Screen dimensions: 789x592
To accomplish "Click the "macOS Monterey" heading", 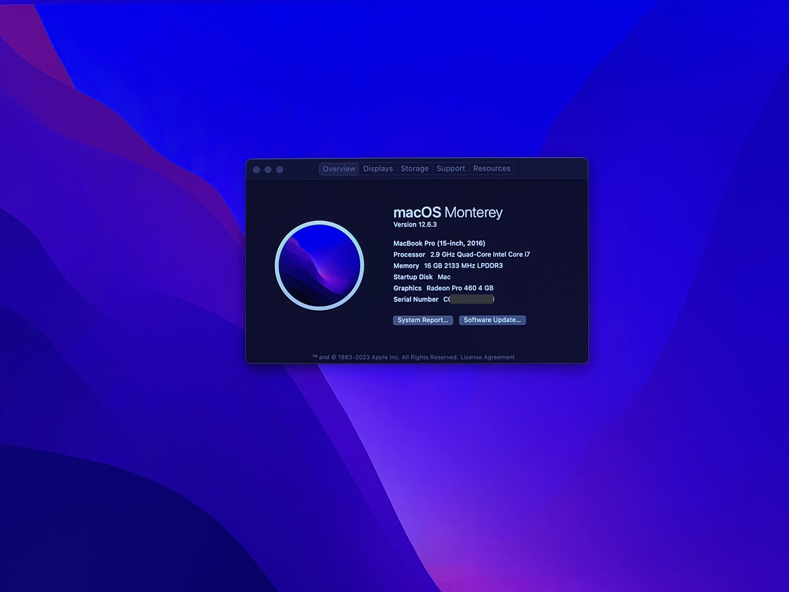I will 448,212.
